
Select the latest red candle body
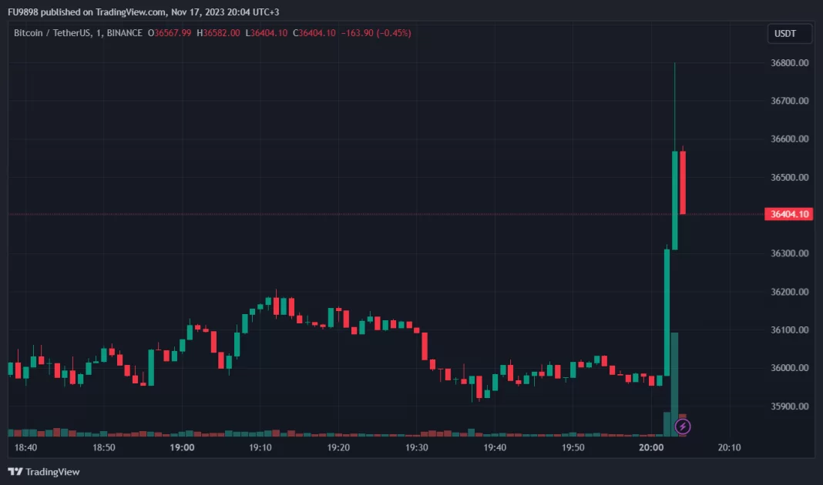(683, 182)
